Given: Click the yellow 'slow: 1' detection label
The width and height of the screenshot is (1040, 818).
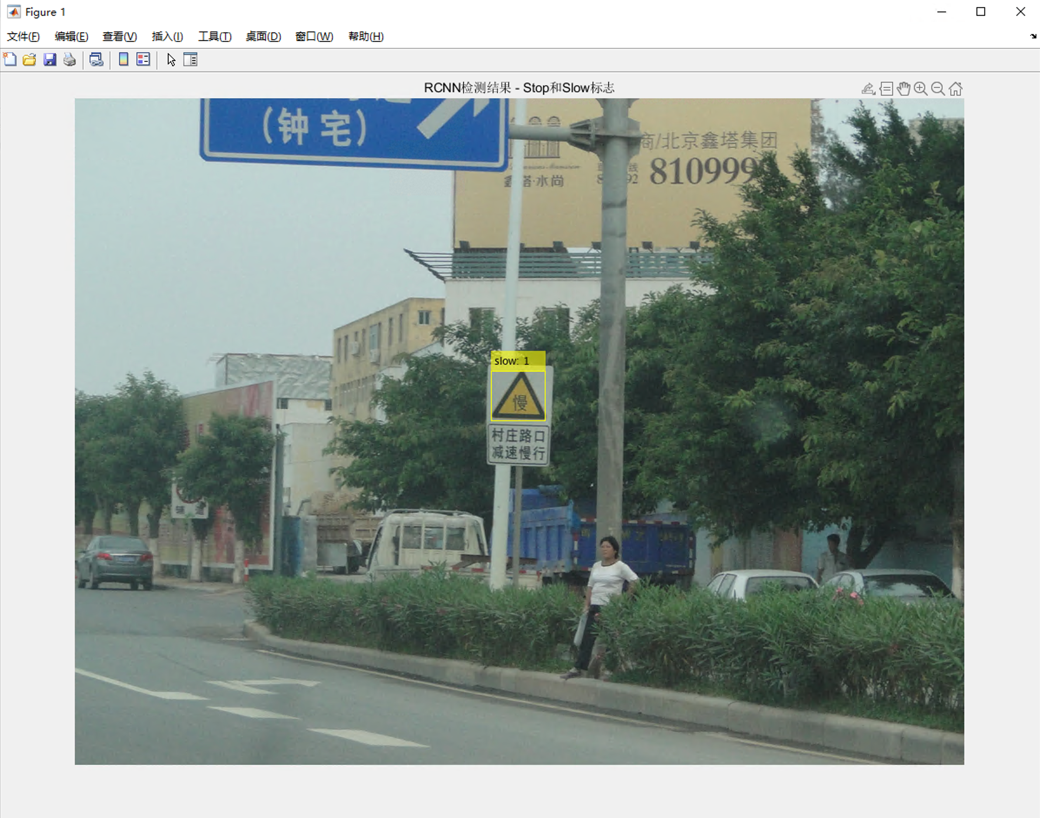Looking at the screenshot, I should point(517,361).
